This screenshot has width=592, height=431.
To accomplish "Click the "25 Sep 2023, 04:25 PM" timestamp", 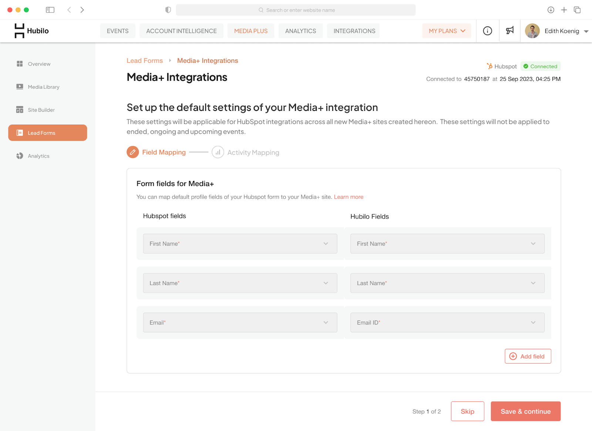I will coord(530,79).
